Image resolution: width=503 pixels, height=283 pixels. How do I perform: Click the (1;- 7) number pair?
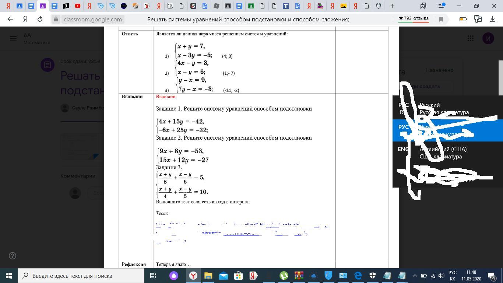(x=229, y=73)
